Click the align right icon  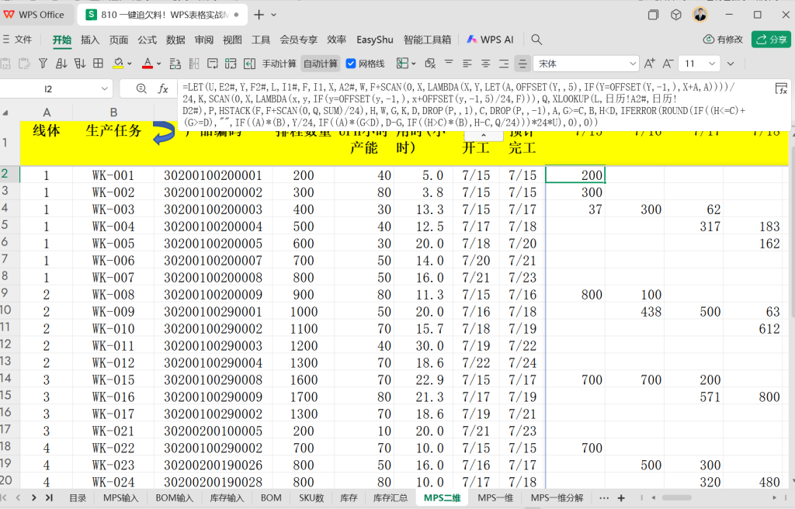(x=503, y=64)
